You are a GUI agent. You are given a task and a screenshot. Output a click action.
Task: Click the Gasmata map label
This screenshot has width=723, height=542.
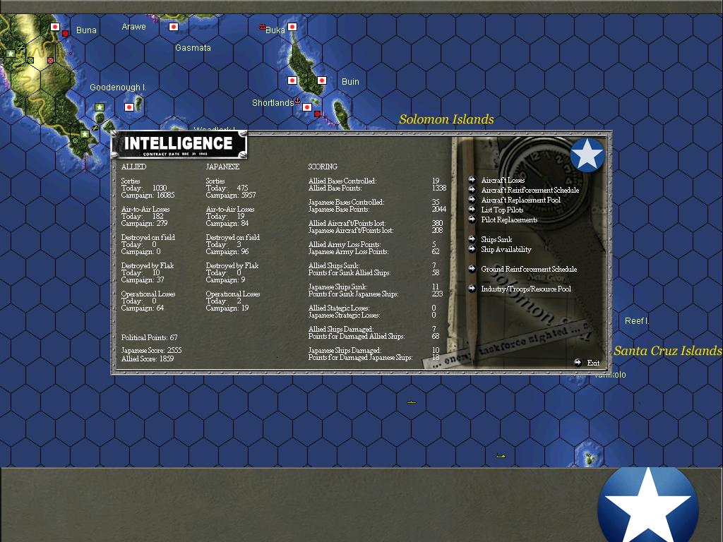[193, 48]
